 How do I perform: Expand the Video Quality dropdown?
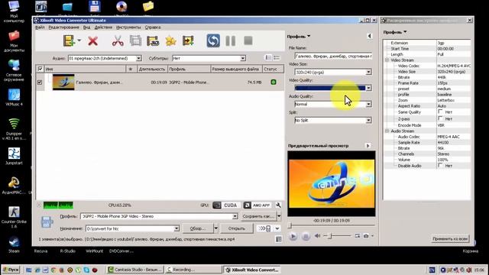(x=368, y=88)
